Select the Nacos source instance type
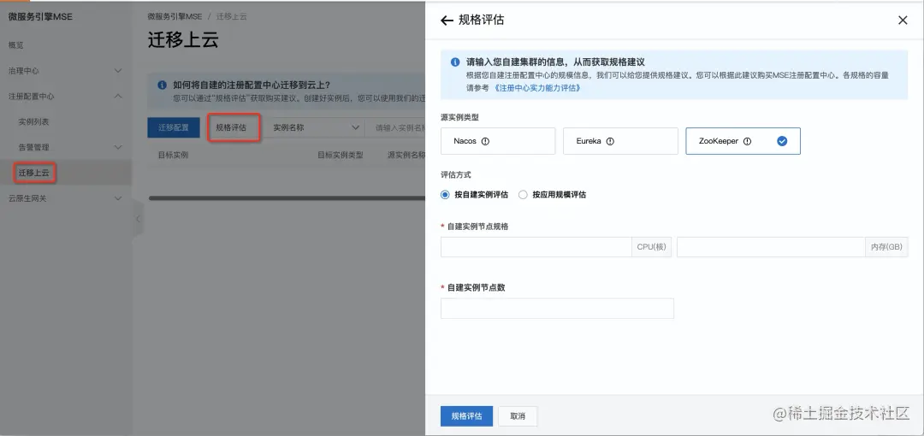The height and width of the screenshot is (436, 924). [498, 141]
